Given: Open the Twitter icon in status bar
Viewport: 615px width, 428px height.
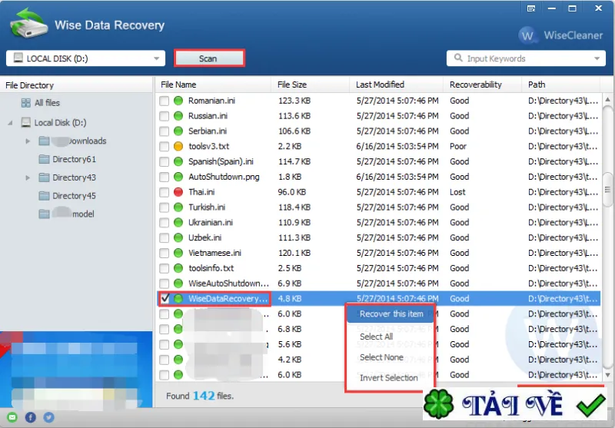Looking at the screenshot, I should (x=48, y=417).
